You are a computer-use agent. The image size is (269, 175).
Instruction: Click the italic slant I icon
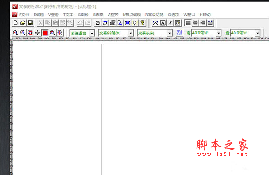pyautogui.click(x=170, y=23)
